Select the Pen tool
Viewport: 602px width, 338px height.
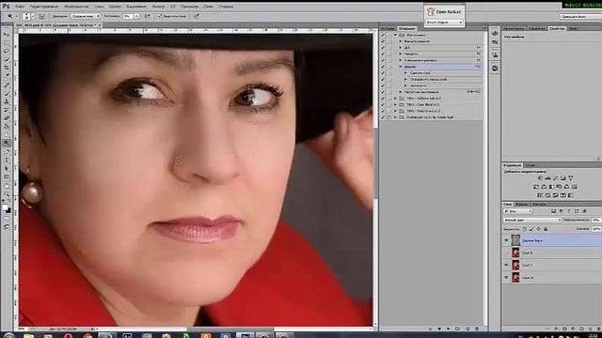coord(7,152)
